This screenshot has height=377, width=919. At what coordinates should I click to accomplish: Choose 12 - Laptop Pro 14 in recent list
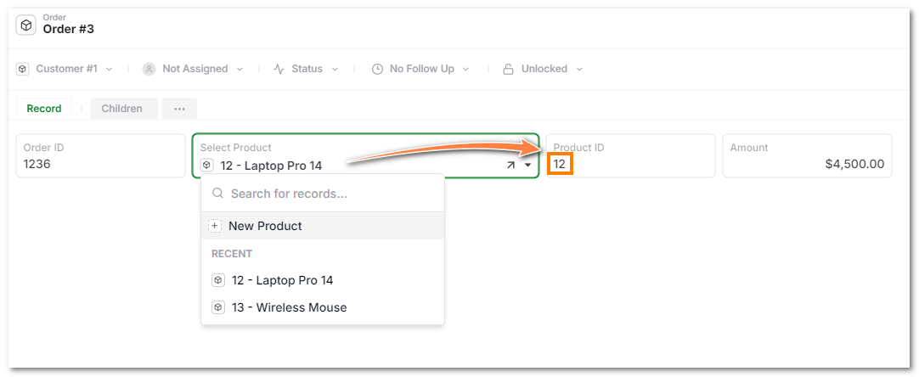[x=282, y=280]
